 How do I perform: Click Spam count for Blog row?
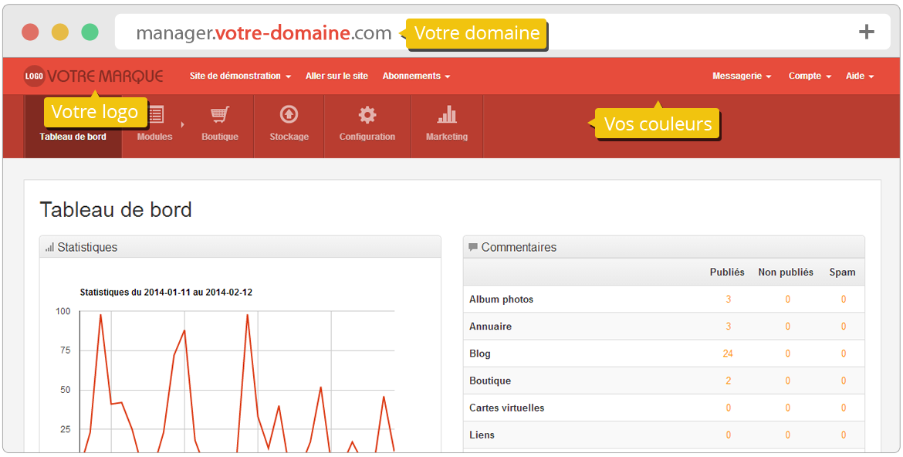pos(843,354)
